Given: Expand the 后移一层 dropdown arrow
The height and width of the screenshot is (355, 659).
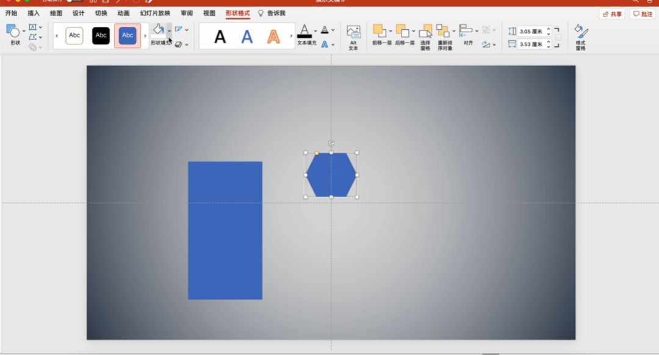Looking at the screenshot, I should point(414,31).
